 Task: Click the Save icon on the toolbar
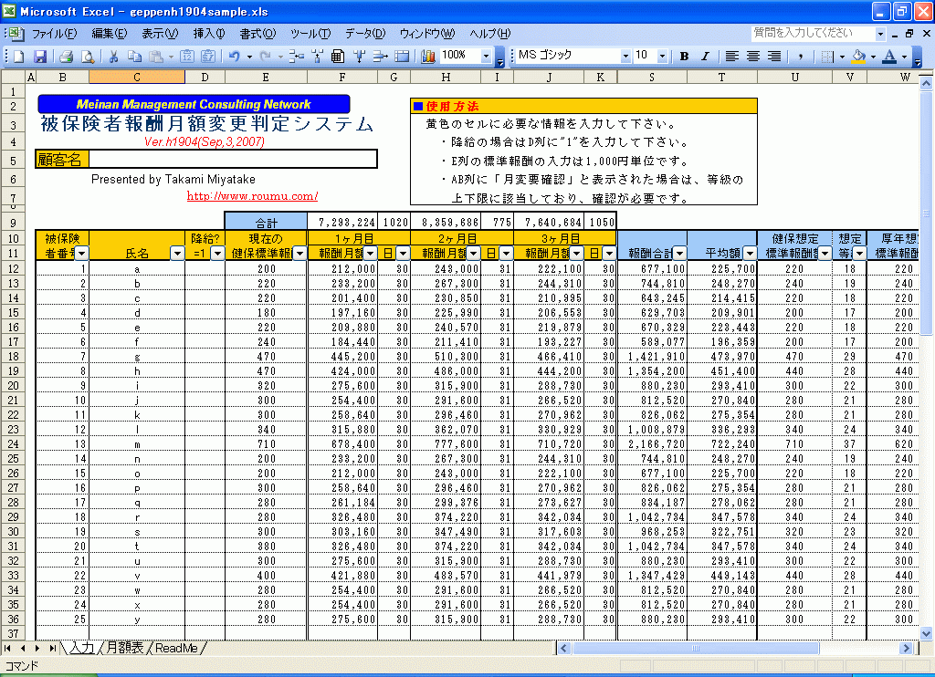42,56
